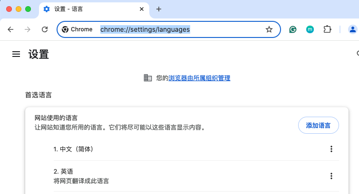Click the 让网站知道您所用的语言 description
The width and height of the screenshot is (359, 194).
tap(120, 127)
